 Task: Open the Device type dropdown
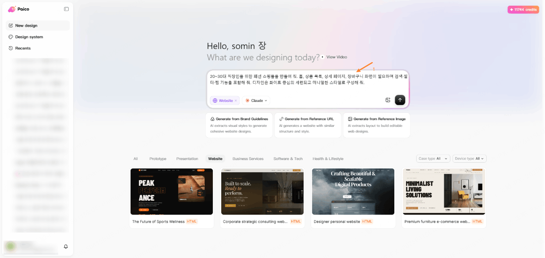tap(469, 159)
